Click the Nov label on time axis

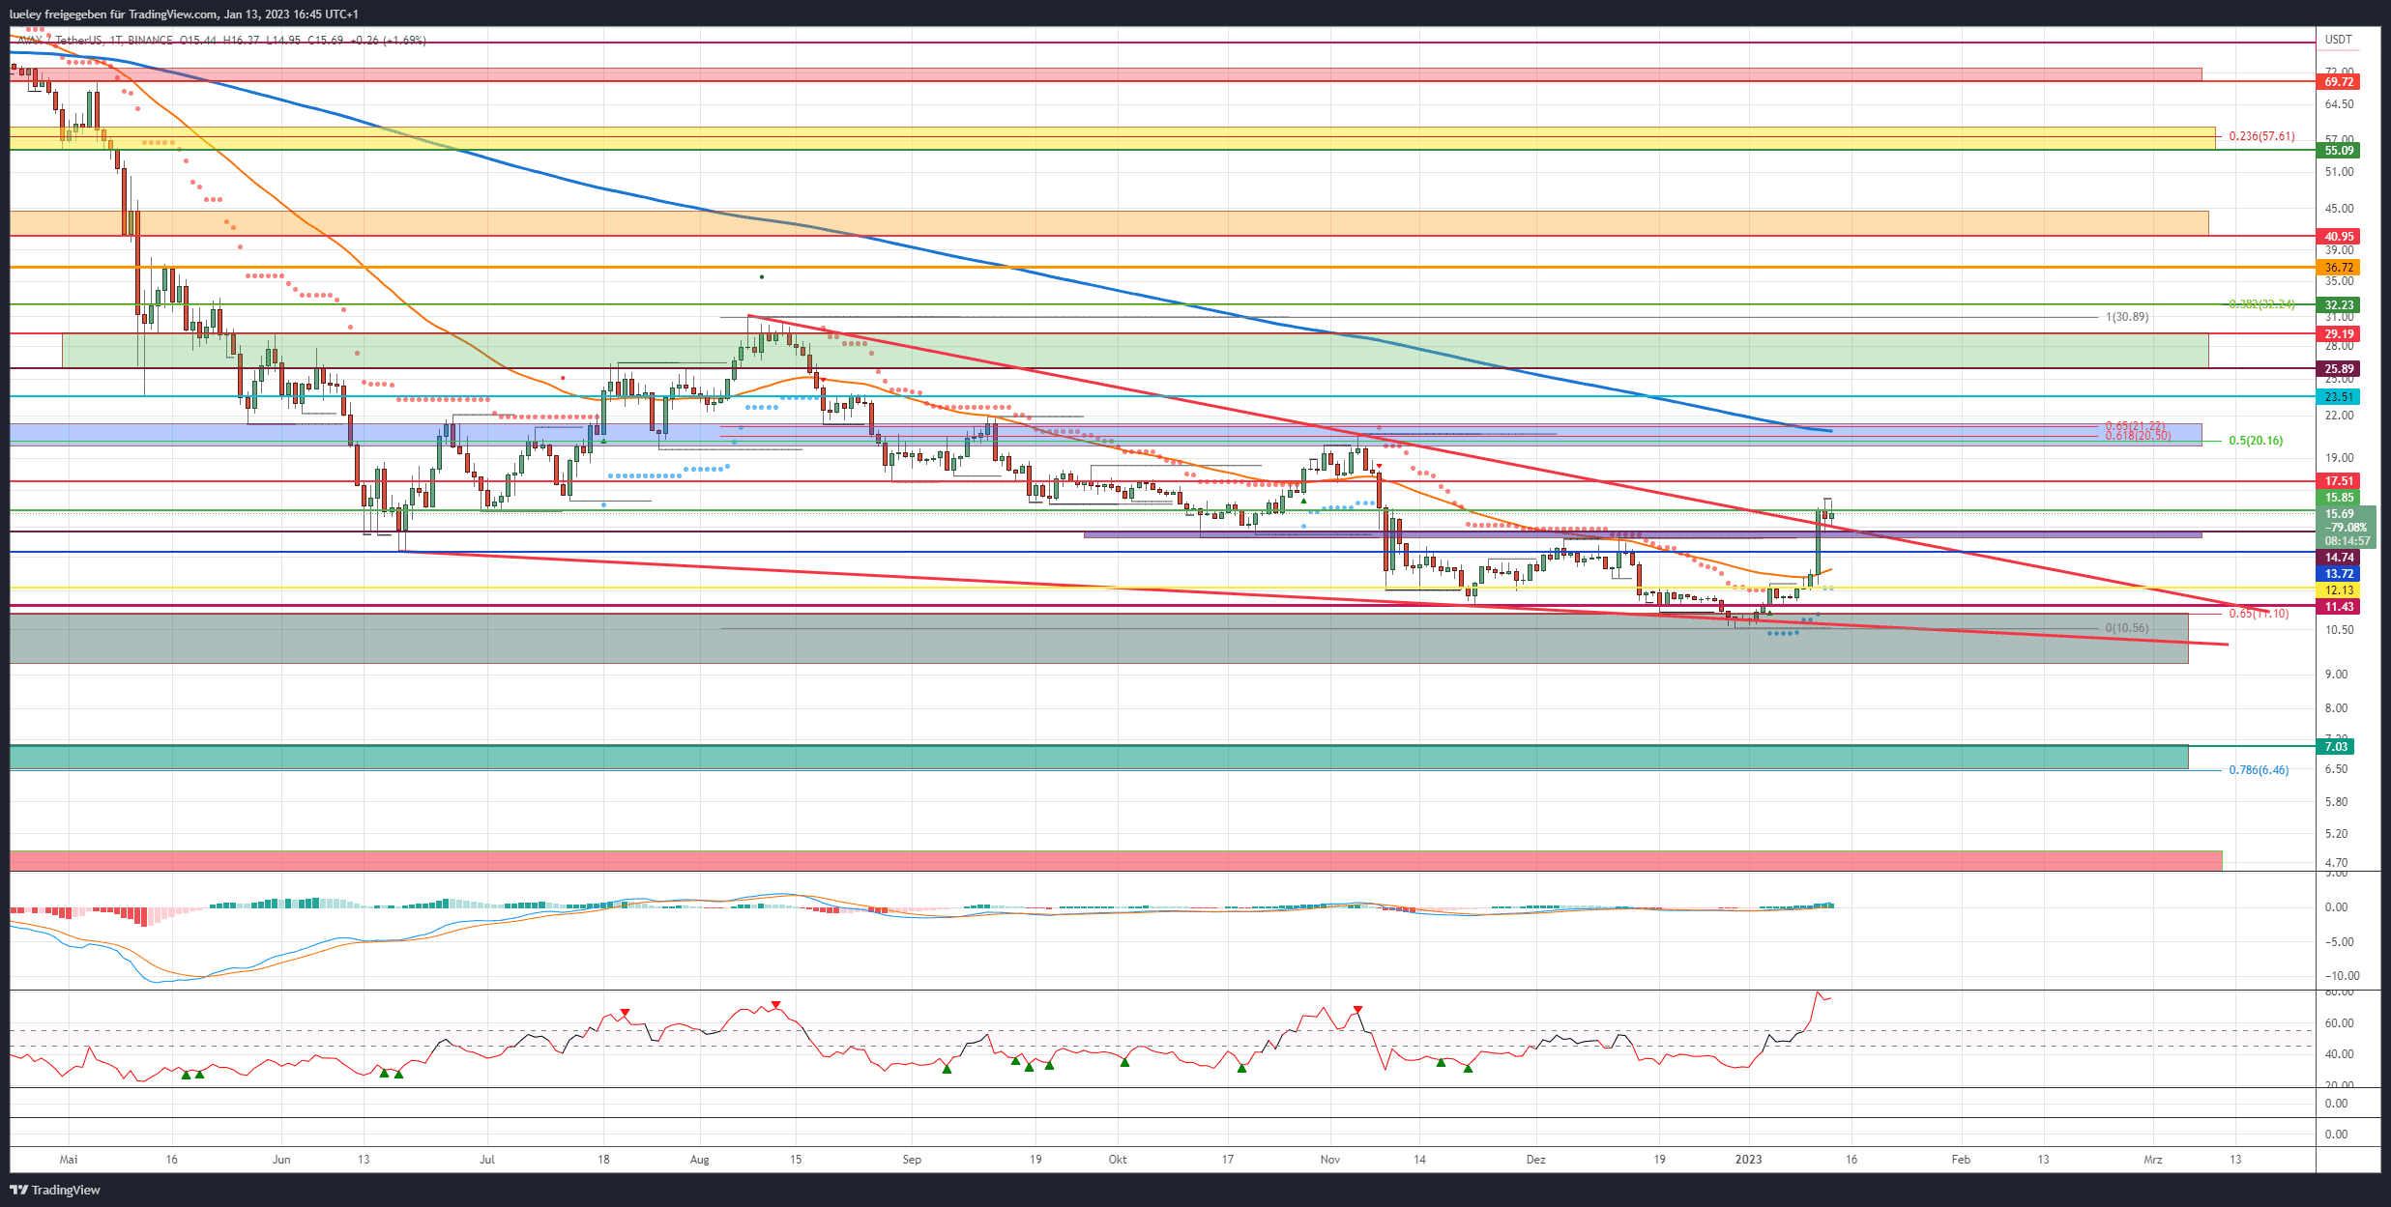(1330, 1160)
